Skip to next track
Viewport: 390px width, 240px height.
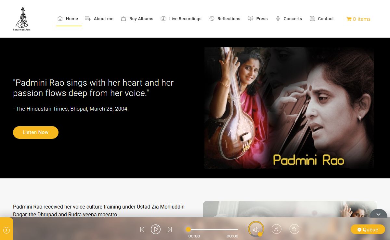pos(170,229)
